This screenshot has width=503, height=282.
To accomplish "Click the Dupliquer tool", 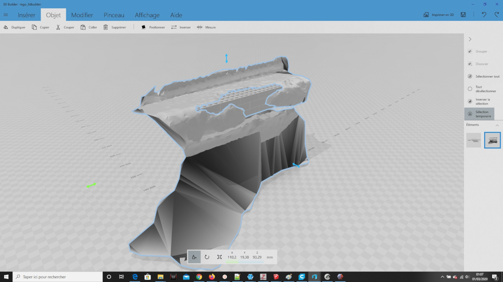I will pyautogui.click(x=15, y=27).
